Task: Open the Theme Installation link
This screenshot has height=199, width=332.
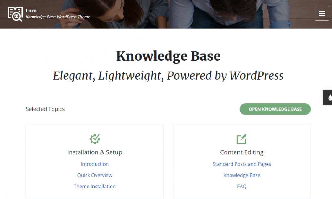Action: pos(95,187)
